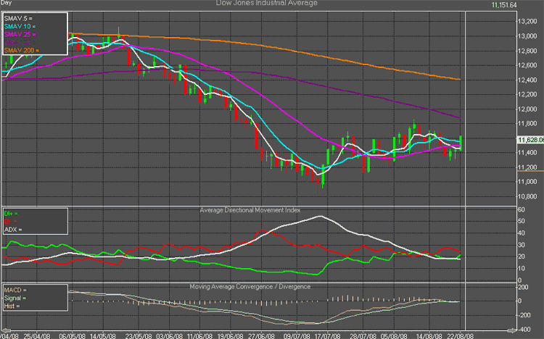Screen dimensions: 544x339
Task: Click the 17/07/08 date label
Action: [x=327, y=336]
